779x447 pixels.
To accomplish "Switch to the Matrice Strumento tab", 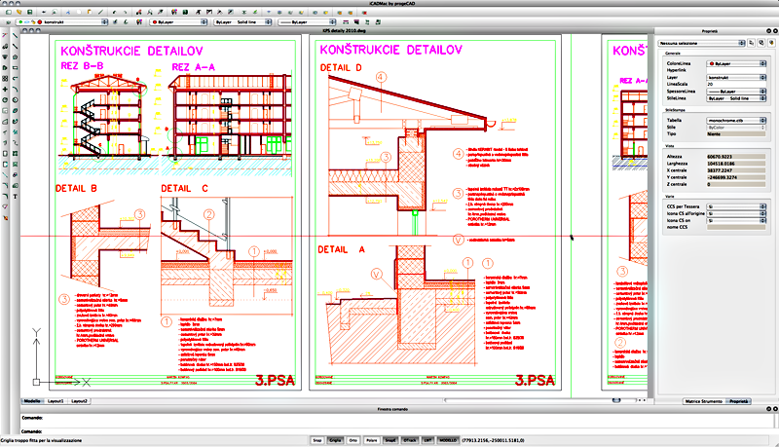I will pos(701,401).
